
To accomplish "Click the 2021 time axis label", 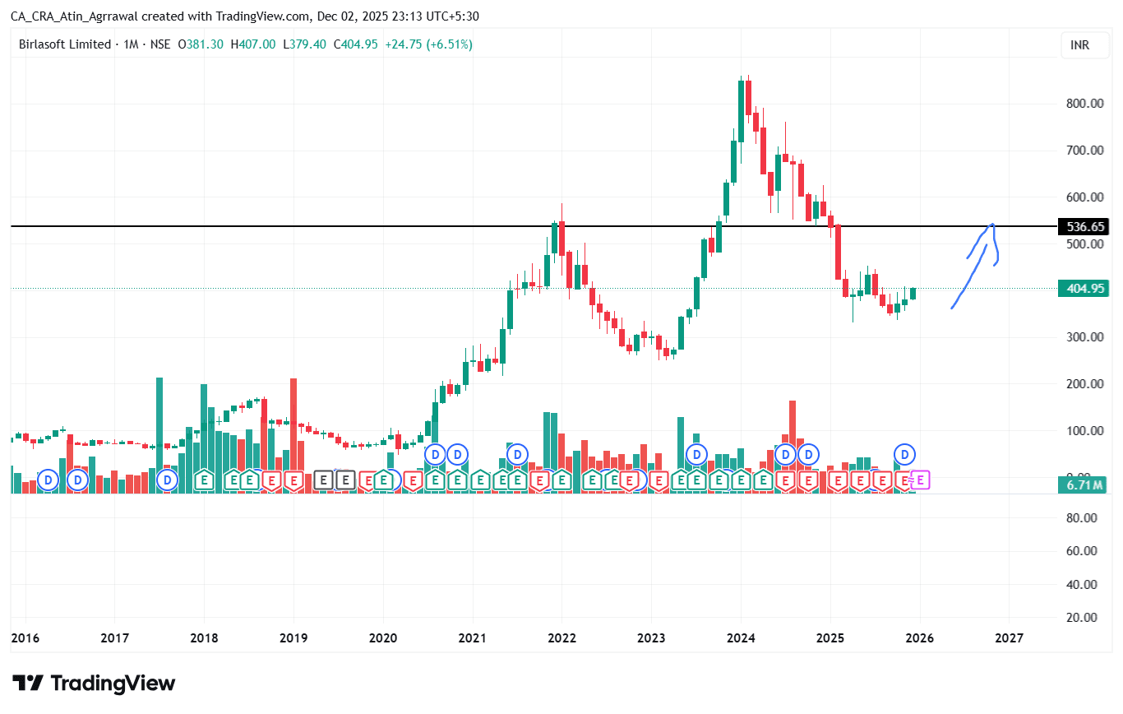I will click(x=472, y=638).
